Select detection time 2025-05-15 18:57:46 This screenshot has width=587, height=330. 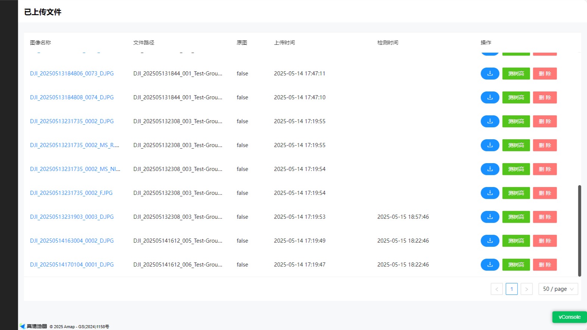(x=403, y=217)
